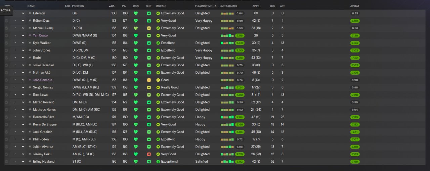430x171 pixels.
Task: Click the yellow sharpness icon for Manuel Akanji
Action: (149, 28)
